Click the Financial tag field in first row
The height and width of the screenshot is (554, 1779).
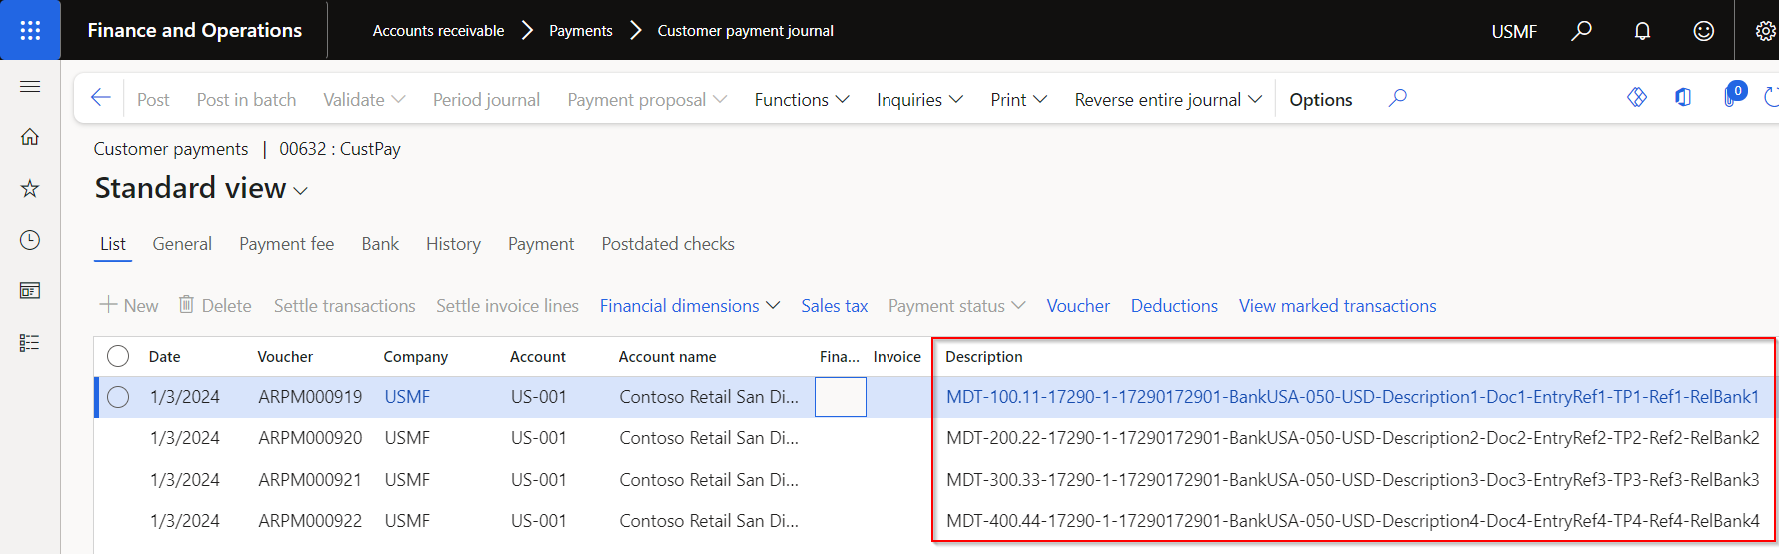click(x=840, y=397)
